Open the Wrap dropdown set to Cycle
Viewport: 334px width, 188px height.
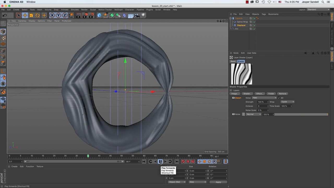click(x=287, y=102)
